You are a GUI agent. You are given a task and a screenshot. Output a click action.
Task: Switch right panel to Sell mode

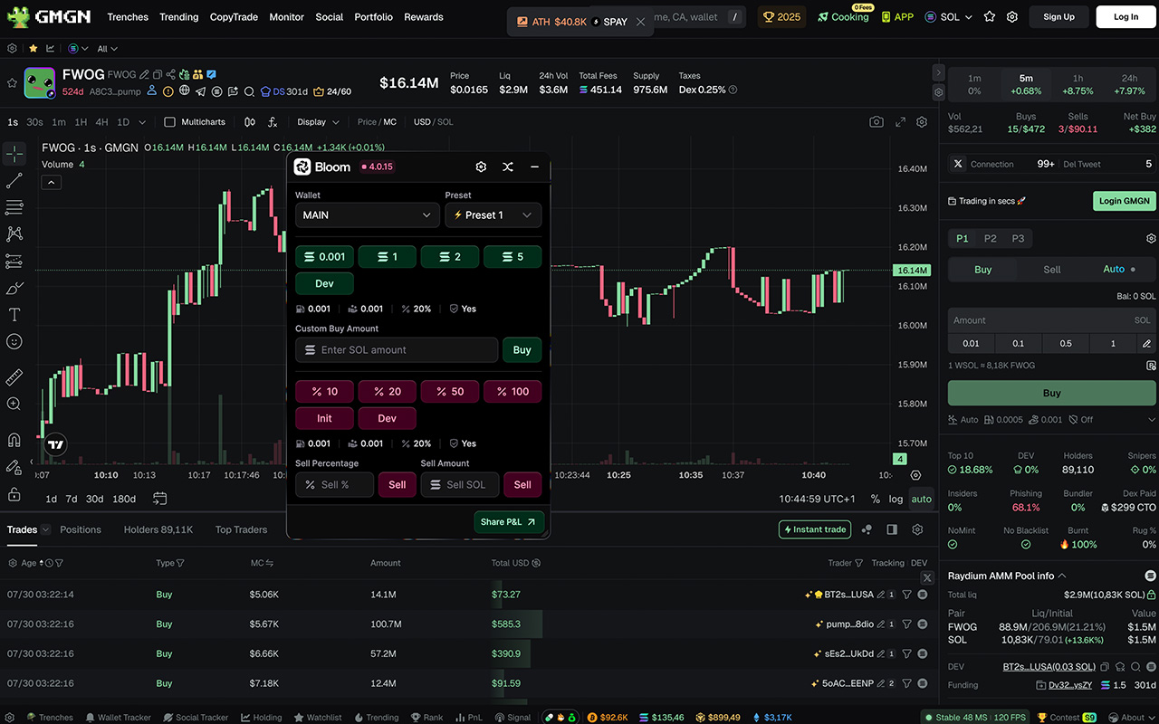pyautogui.click(x=1052, y=270)
